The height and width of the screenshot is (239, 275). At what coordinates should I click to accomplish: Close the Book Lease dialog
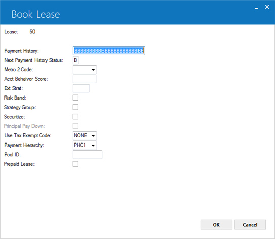(267, 7)
